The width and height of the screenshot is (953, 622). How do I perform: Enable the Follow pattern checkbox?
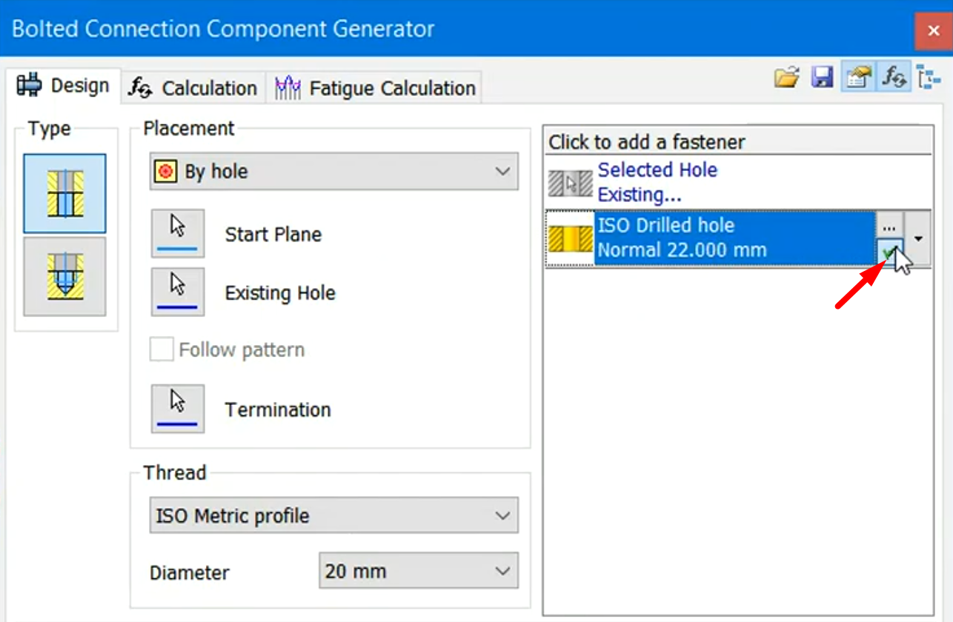pos(162,350)
